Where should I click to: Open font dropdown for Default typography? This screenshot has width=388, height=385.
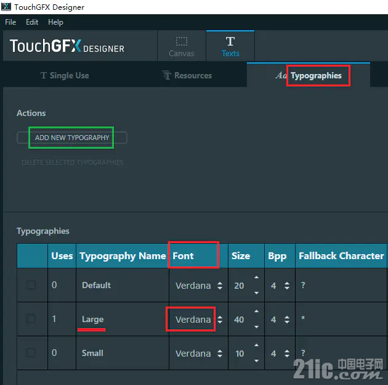click(x=219, y=286)
